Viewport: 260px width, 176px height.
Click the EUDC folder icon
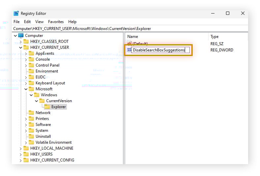31,77
